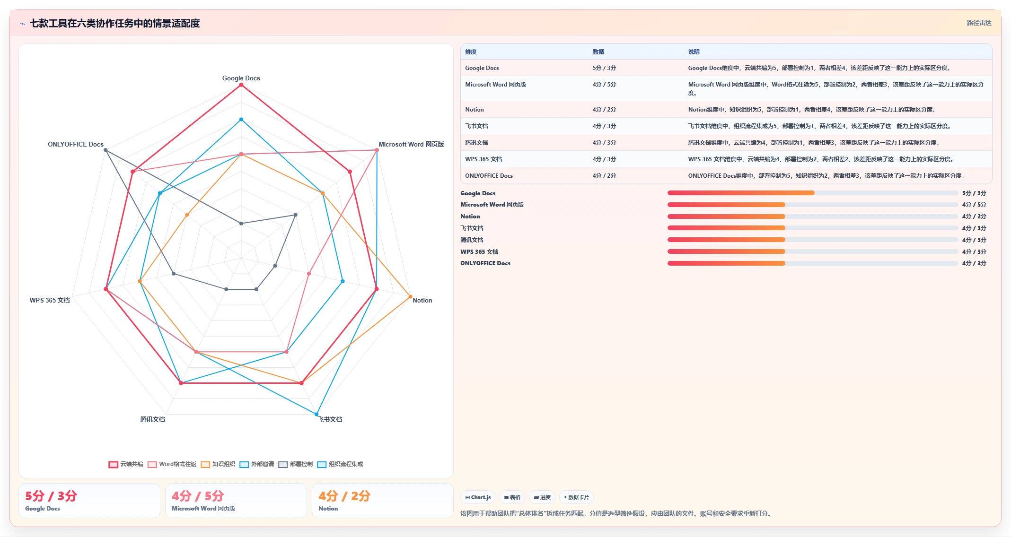This screenshot has height=537, width=1011.
Task: Open the Google Docs 5分 / 3分 summary card
Action: point(89,501)
